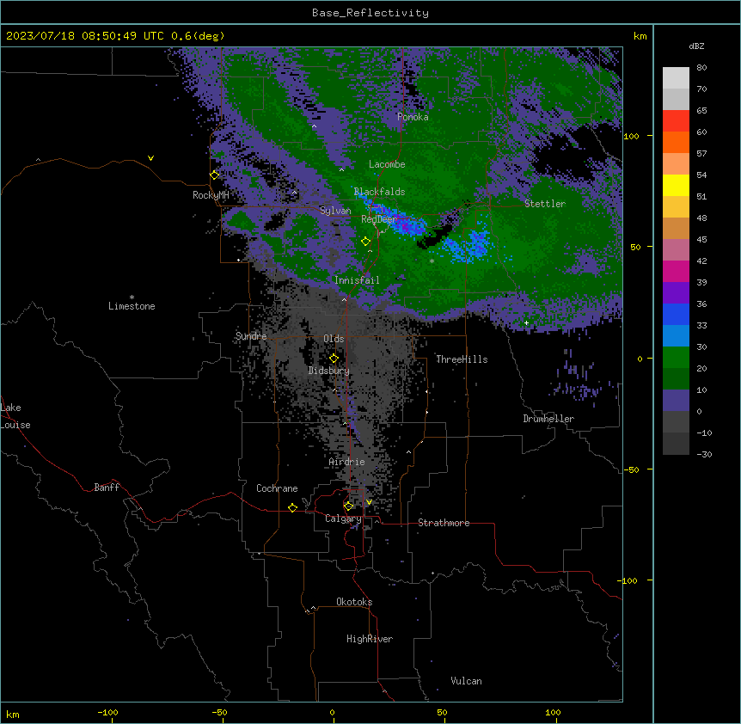
Task: Click the Drumheller label
Action: tap(548, 419)
